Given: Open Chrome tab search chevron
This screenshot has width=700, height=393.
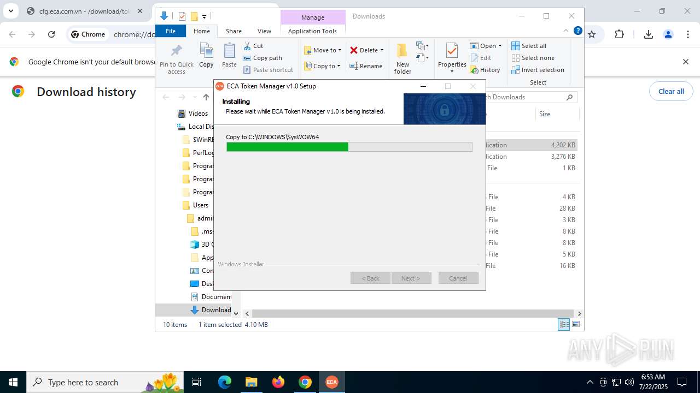Looking at the screenshot, I should [10, 11].
